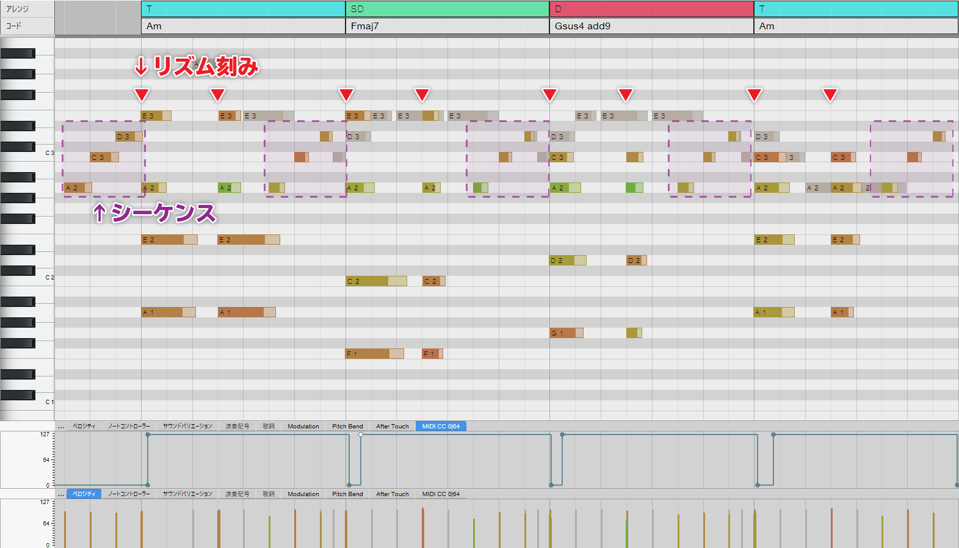This screenshot has width=959, height=548.
Task: Select the green note labeled A 2
Action: [230, 187]
